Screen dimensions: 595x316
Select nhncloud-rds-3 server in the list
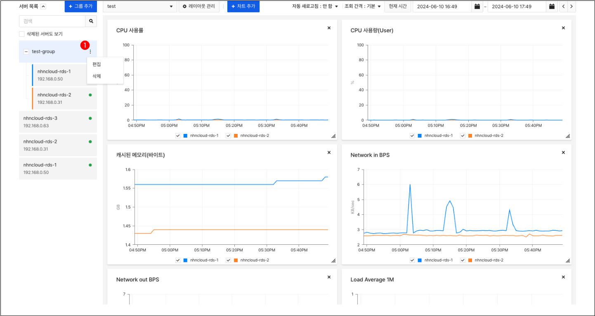(58, 122)
